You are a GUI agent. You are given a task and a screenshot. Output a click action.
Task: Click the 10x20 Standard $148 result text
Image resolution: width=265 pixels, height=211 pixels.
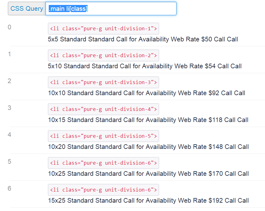pyautogui.click(x=148, y=147)
